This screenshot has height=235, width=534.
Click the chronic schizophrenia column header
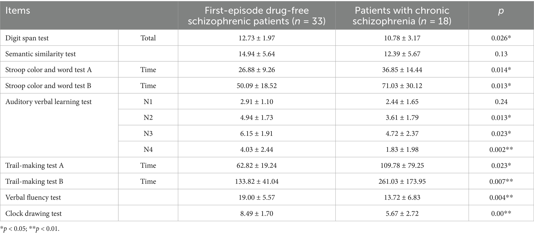click(x=402, y=15)
